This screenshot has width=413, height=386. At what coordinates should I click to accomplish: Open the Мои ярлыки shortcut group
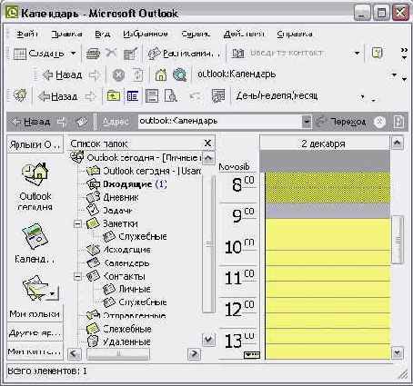pos(35,314)
